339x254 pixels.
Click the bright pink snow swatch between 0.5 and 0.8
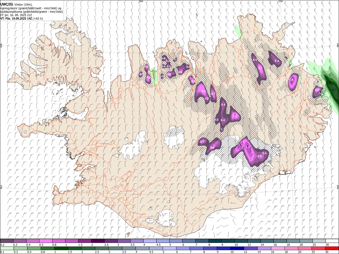coord(46,241)
